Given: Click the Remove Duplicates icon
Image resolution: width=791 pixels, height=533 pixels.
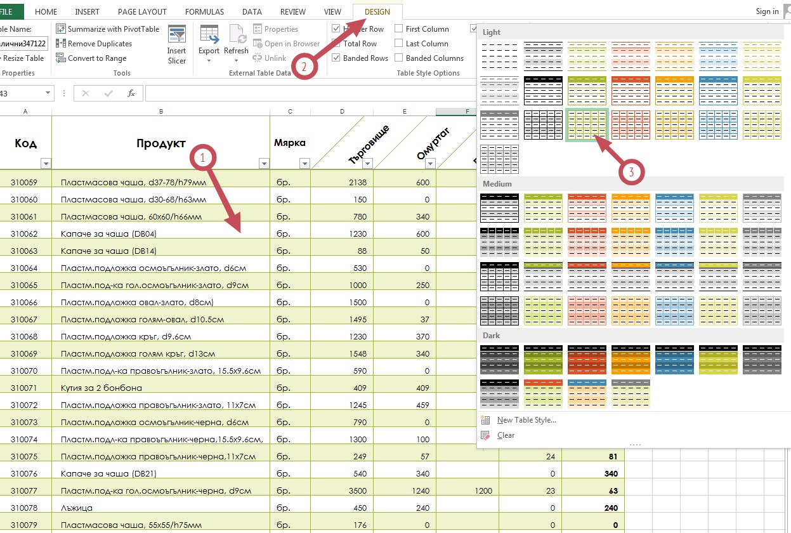Looking at the screenshot, I should click(x=61, y=43).
